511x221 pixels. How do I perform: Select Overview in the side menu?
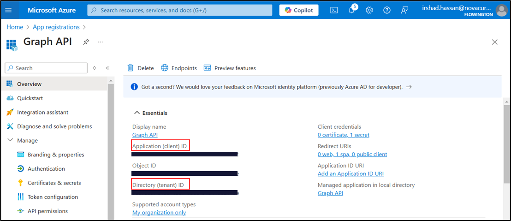coord(54,84)
